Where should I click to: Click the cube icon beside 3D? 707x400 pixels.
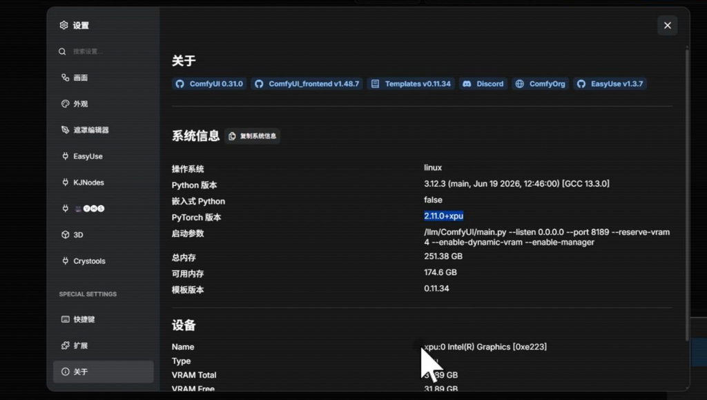click(66, 234)
